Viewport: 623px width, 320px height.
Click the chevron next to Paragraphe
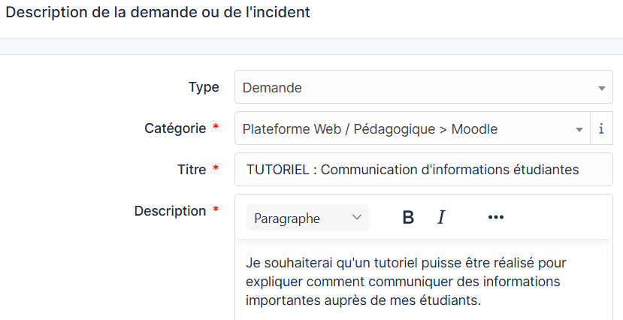pyautogui.click(x=357, y=217)
